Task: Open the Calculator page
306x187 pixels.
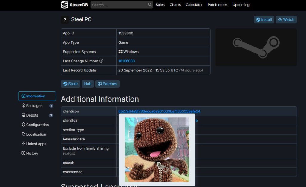Action: tap(194, 5)
